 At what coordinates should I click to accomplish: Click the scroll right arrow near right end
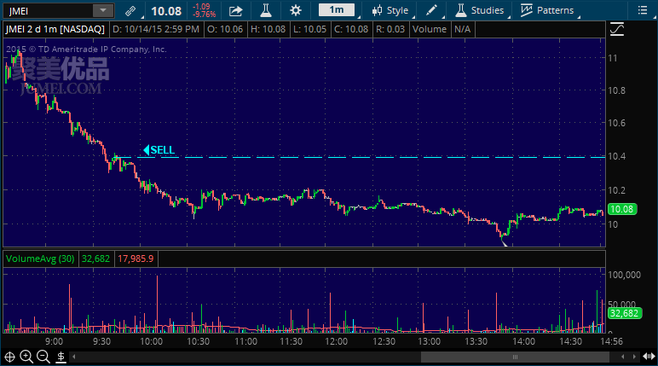pos(634,357)
